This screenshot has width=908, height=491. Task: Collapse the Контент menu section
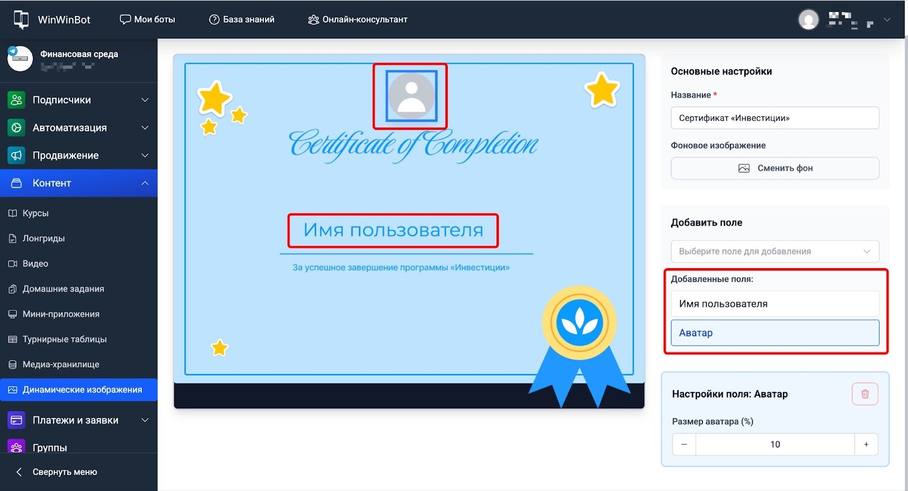[x=78, y=183]
